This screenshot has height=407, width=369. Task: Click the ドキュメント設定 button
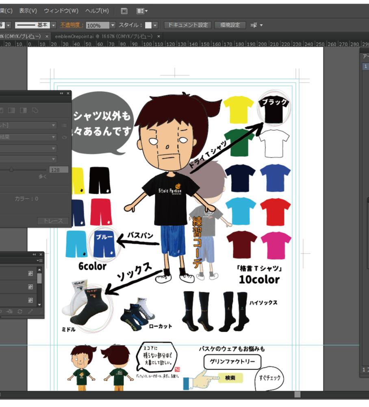tap(188, 25)
